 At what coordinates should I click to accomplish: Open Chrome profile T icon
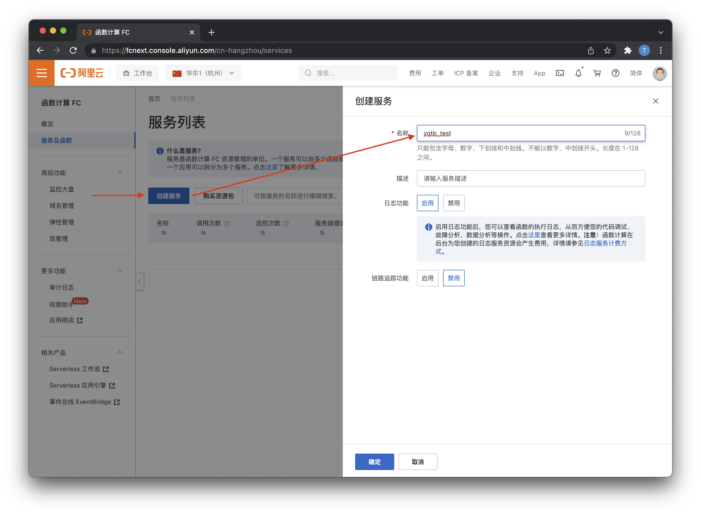tap(644, 50)
